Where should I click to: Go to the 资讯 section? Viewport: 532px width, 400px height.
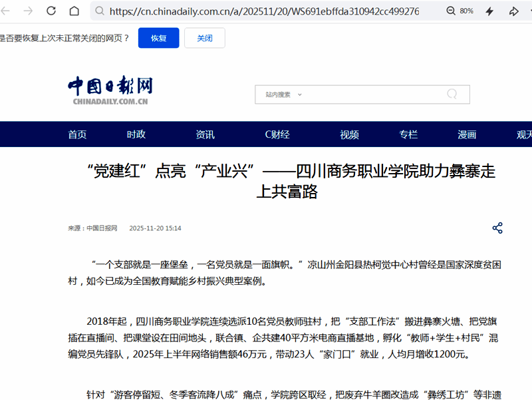pos(205,134)
